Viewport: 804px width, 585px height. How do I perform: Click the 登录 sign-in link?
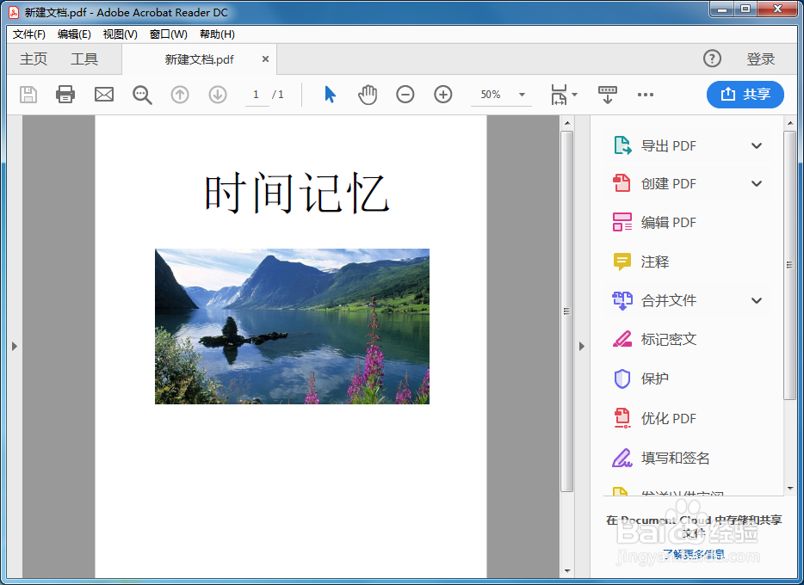(760, 58)
